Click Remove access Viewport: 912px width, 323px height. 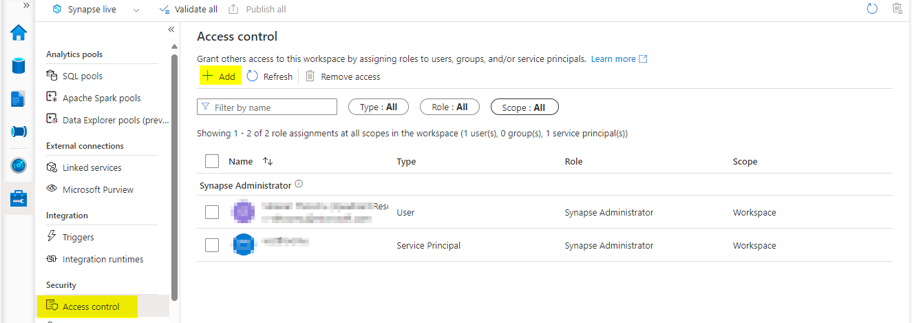pos(343,76)
